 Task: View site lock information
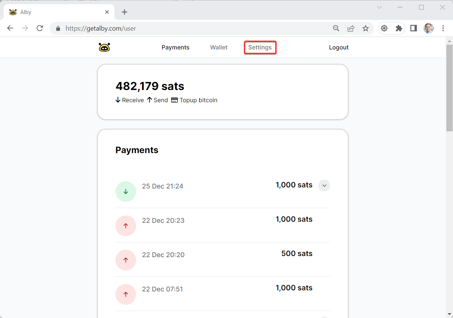[x=58, y=28]
